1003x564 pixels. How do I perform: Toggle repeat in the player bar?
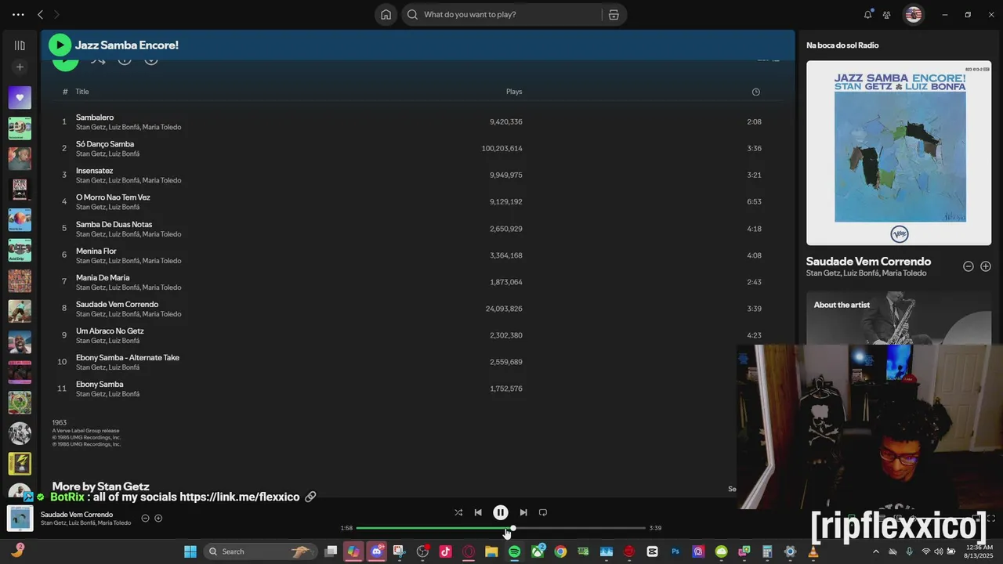point(543,512)
